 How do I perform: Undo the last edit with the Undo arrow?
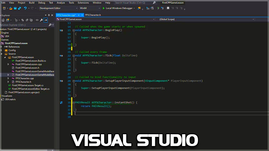(25, 8)
